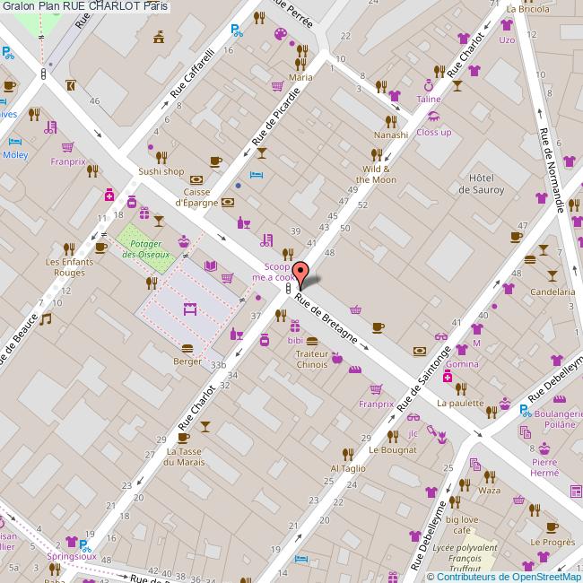Select the Al Taglio restaurant icon
Screen dimensions: 583x583
(348, 454)
